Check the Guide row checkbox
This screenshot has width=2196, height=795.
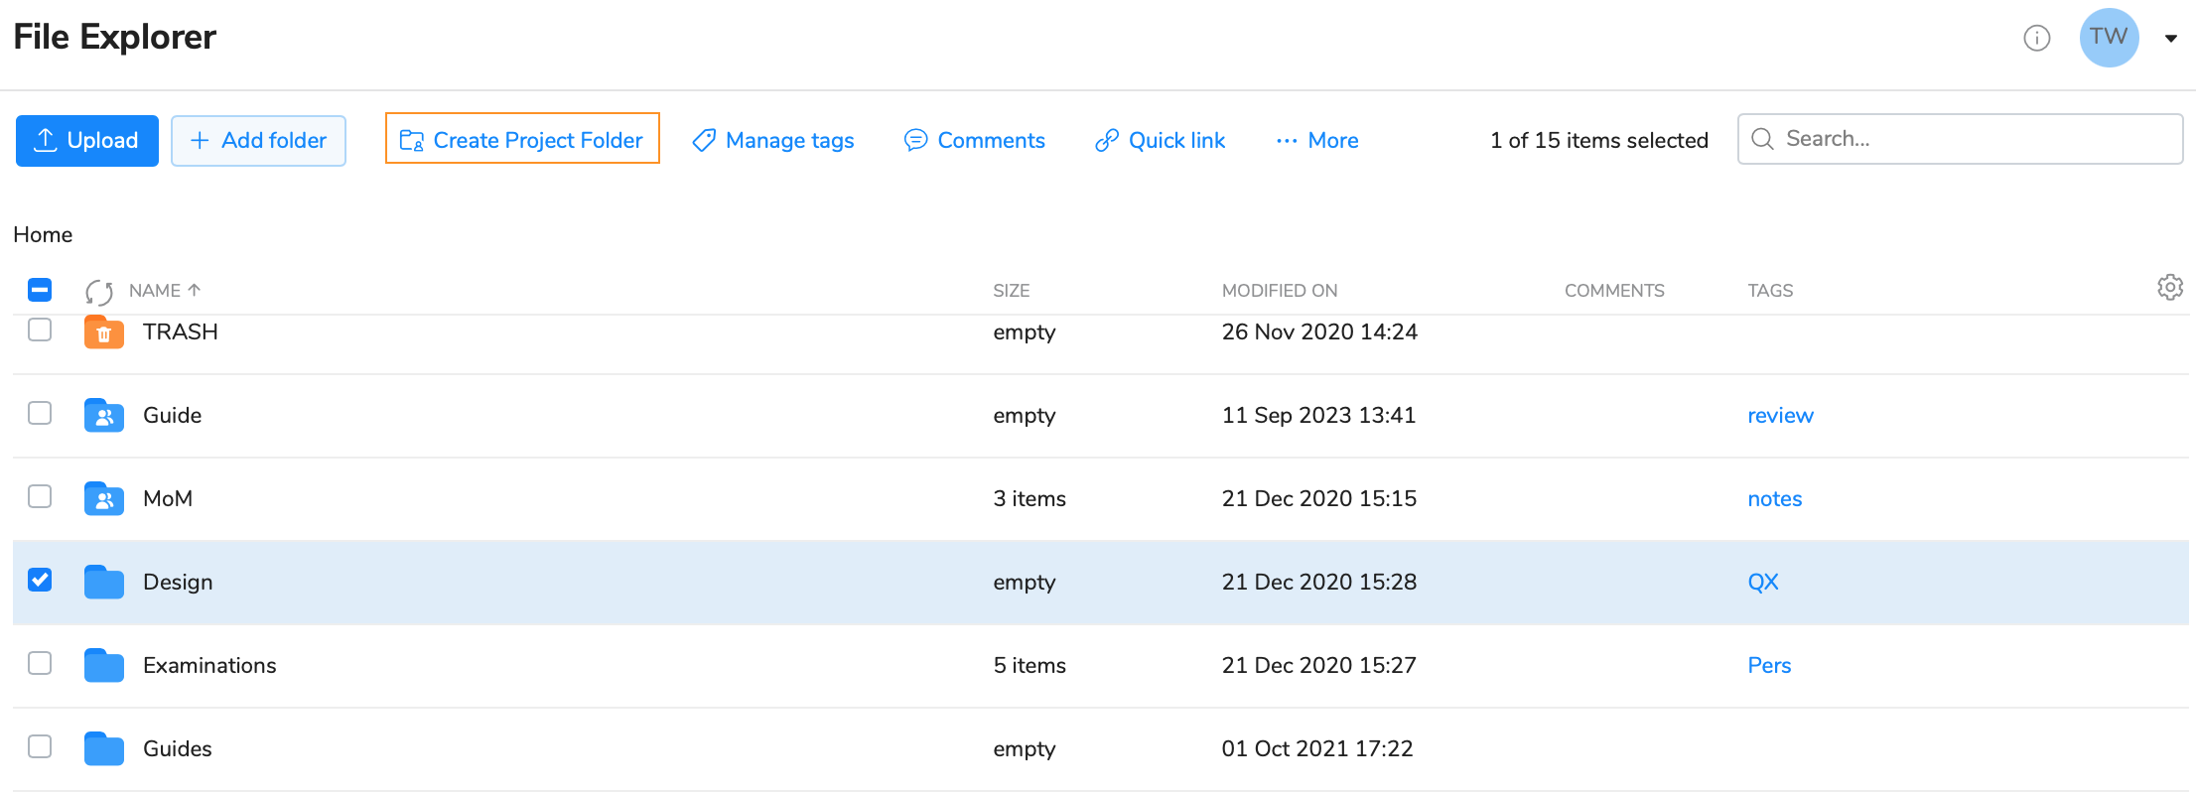[40, 413]
